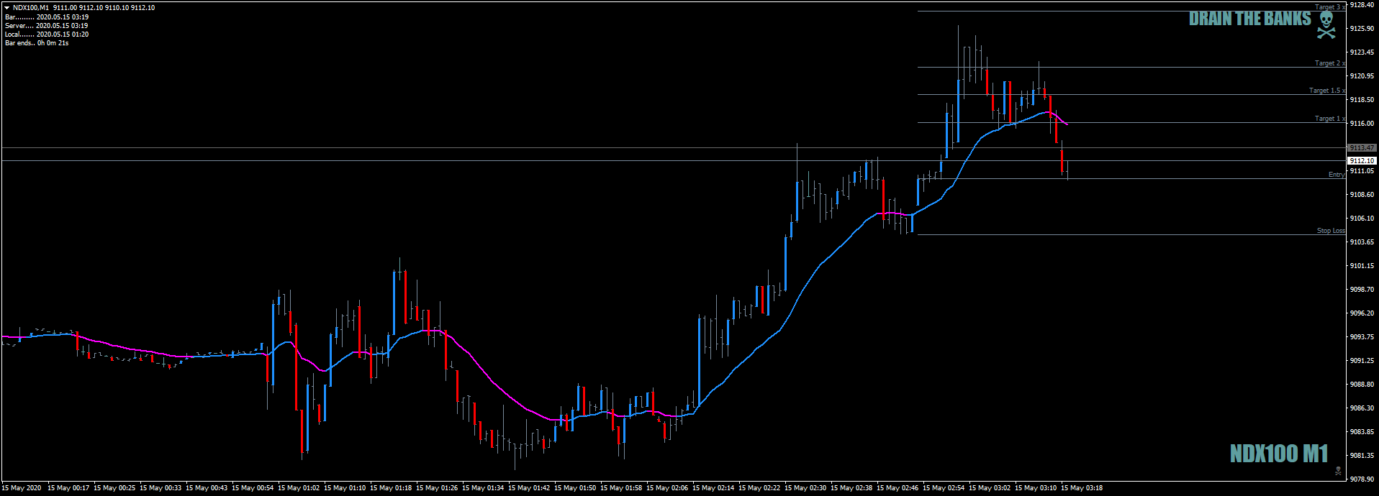This screenshot has height=496, width=1379.
Task: Click the '15 May 02:06' time axis label
Action: (x=667, y=488)
